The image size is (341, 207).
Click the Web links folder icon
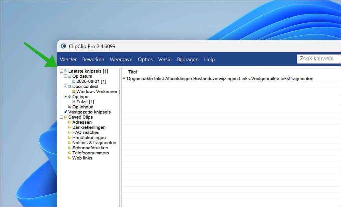[x=70, y=158]
